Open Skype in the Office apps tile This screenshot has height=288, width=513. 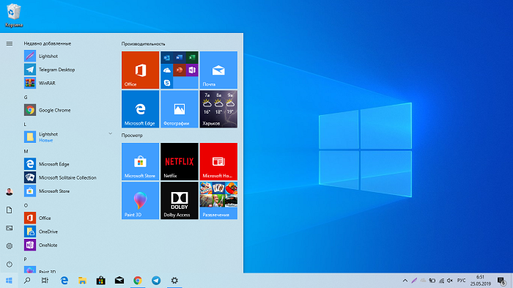click(x=167, y=83)
